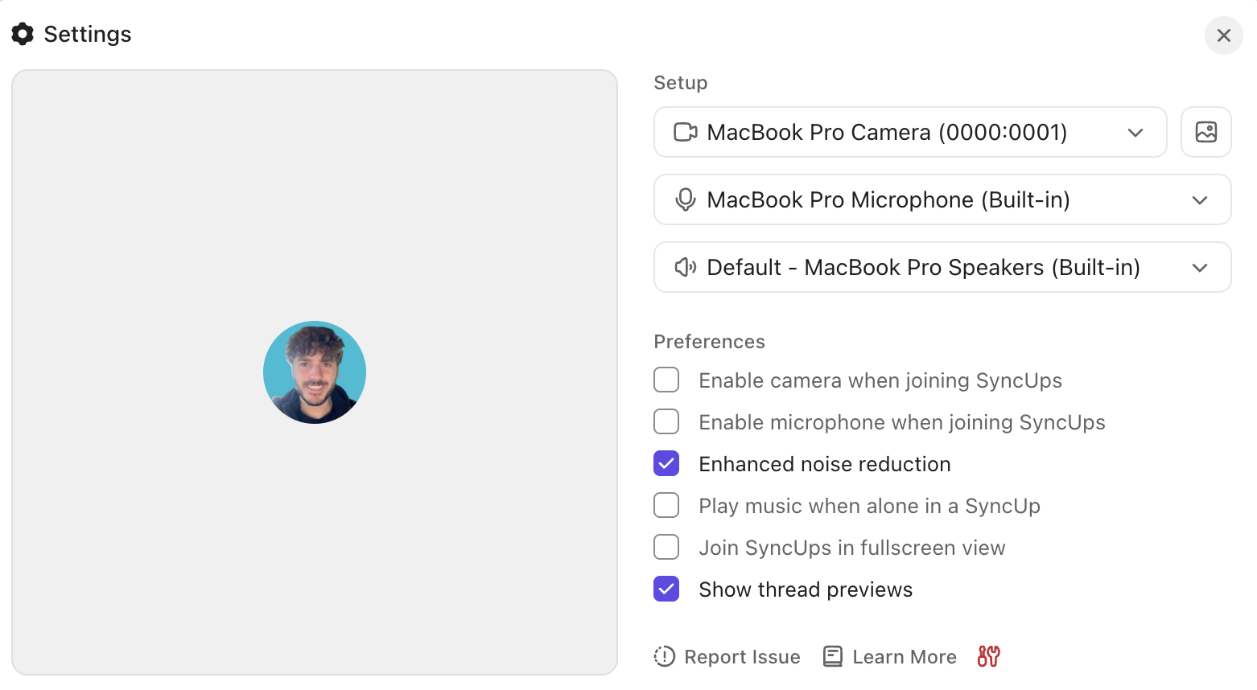The height and width of the screenshot is (690, 1257).
Task: Turn off Show thread previews
Action: pyautogui.click(x=666, y=589)
